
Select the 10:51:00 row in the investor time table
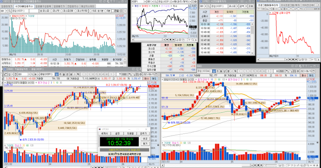tap(225, 24)
